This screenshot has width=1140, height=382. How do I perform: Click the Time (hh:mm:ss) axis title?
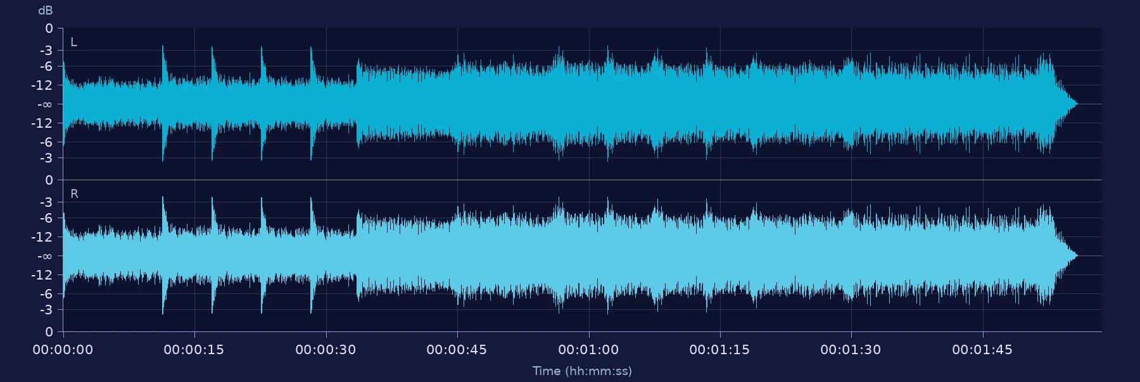click(582, 371)
